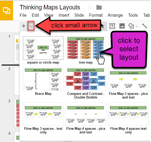Click the insert image icon
This screenshot has height=142, width=151.
coord(122,26)
